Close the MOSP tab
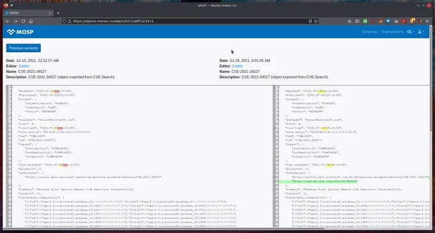The width and height of the screenshot is (435, 233). [50, 13]
